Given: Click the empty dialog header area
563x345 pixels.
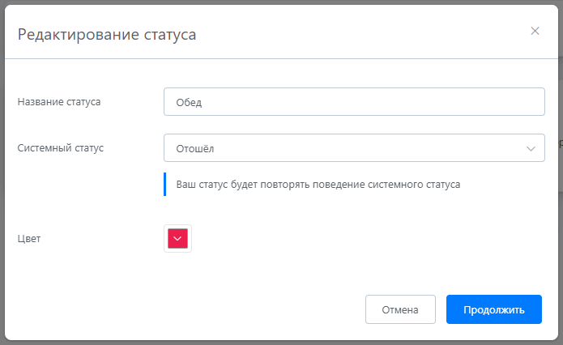Looking at the screenshot, I should [365, 32].
